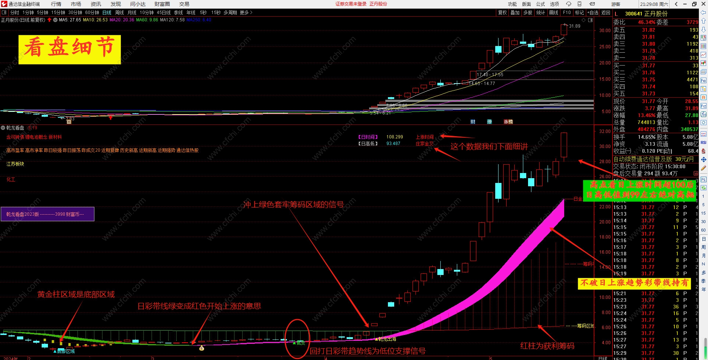
Task: Click the circle icon in right sidebar
Action: pyautogui.click(x=704, y=123)
